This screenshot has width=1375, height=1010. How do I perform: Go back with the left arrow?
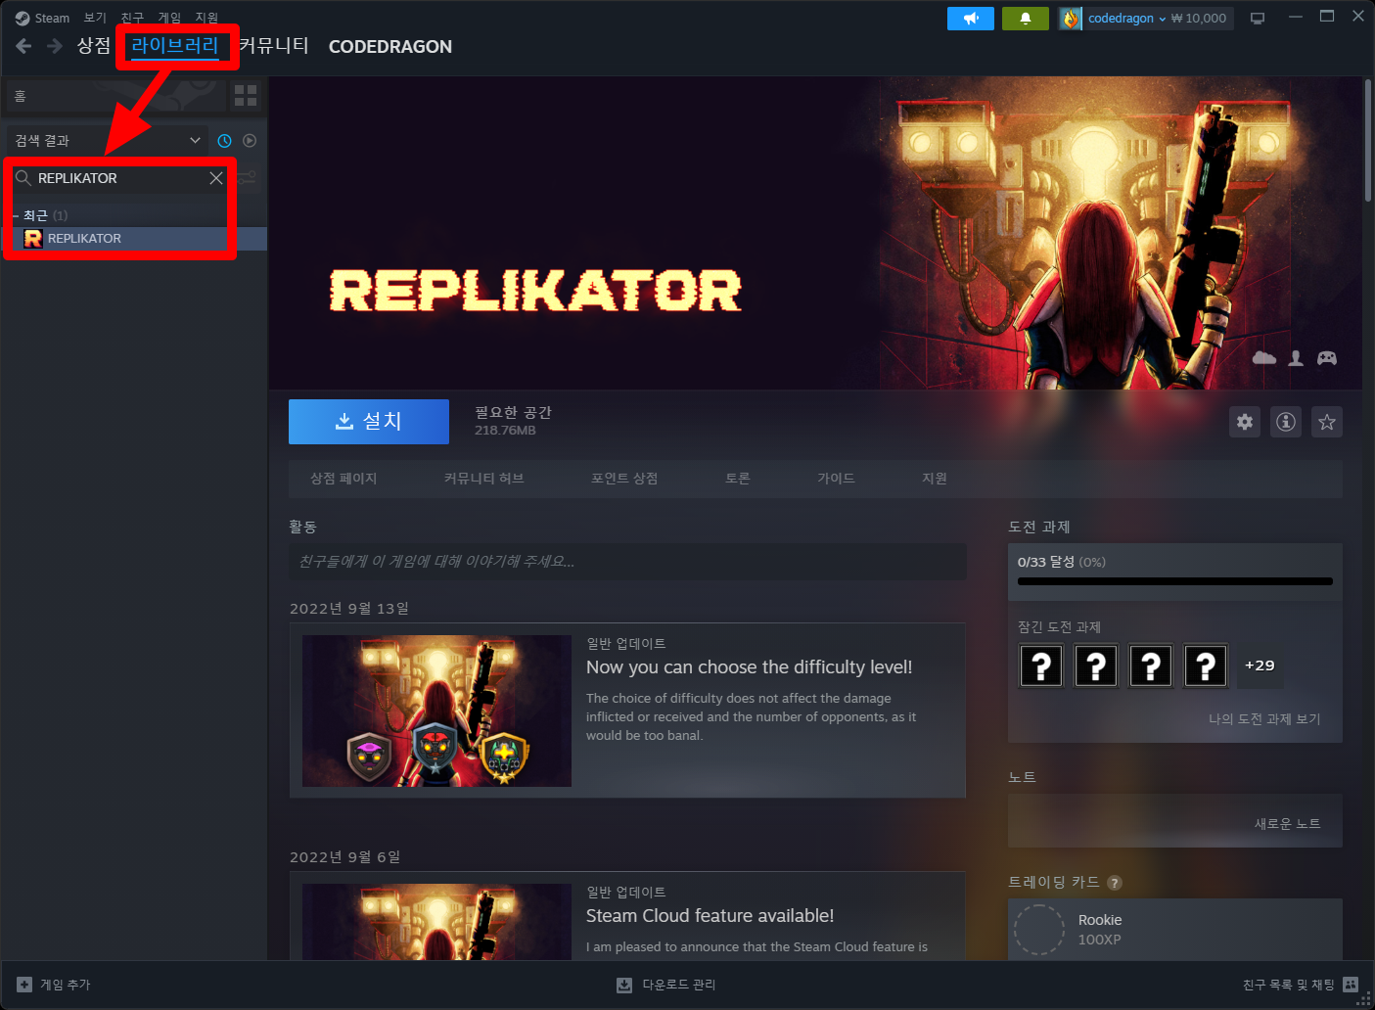coord(23,46)
